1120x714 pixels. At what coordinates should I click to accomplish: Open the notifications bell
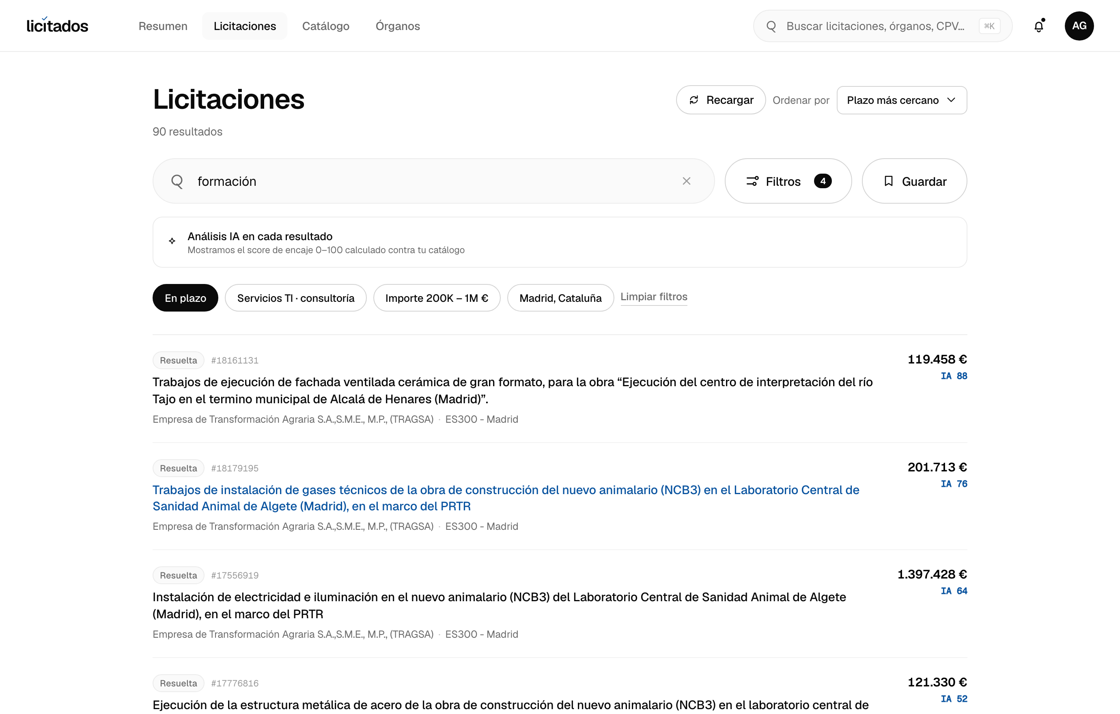point(1038,26)
